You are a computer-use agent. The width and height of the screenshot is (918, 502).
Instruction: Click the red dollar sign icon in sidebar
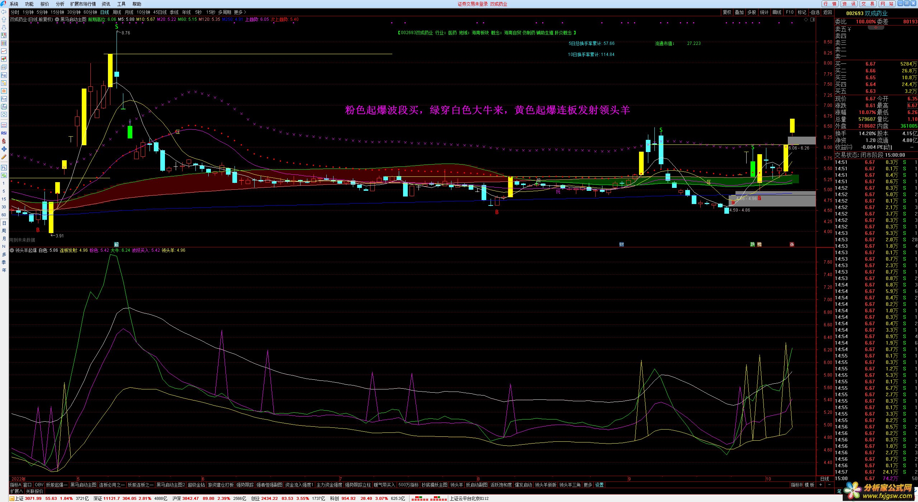(4, 141)
